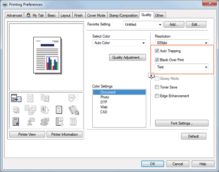219x172 pixels.
Task: Click the framed WF page icon
Action: point(59,110)
